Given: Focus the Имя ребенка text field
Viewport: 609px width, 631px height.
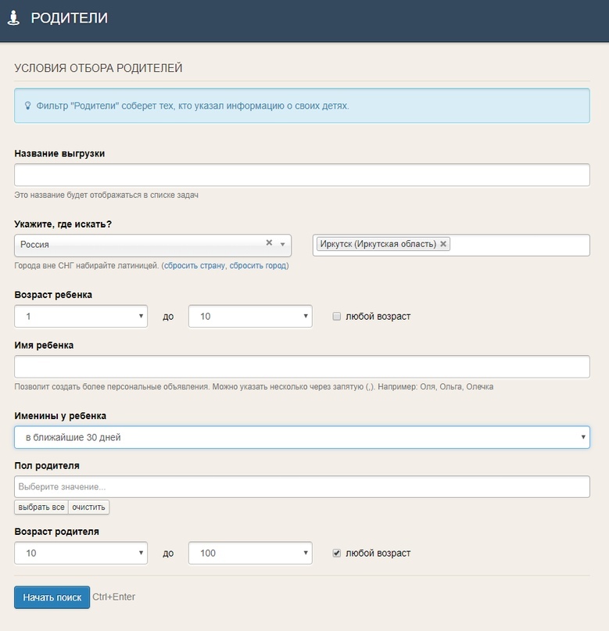Looking at the screenshot, I should pos(302,367).
